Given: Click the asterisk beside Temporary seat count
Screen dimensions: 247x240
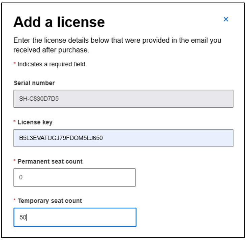Looking at the screenshot, I should (x=15, y=201).
